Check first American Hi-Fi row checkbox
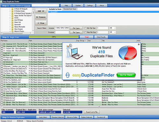 click(2, 44)
